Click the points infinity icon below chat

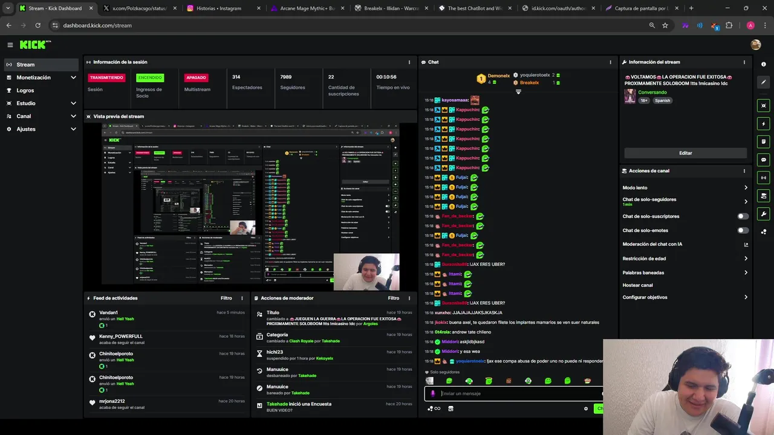(x=434, y=408)
